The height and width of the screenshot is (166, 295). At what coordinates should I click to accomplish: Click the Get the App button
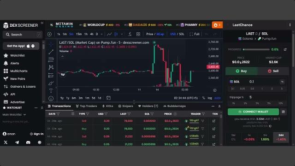click(x=21, y=46)
